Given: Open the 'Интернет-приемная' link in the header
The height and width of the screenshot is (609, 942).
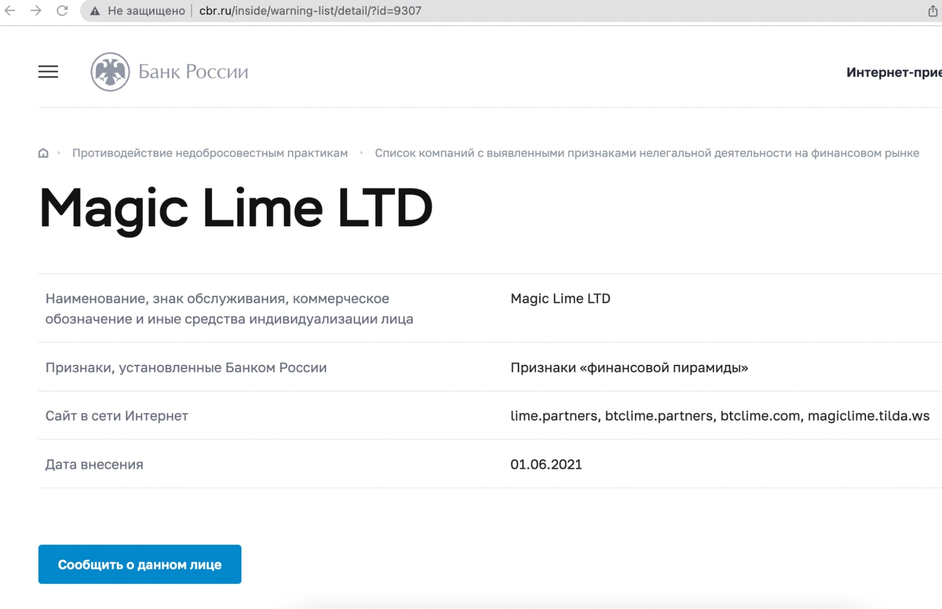Looking at the screenshot, I should (x=894, y=72).
